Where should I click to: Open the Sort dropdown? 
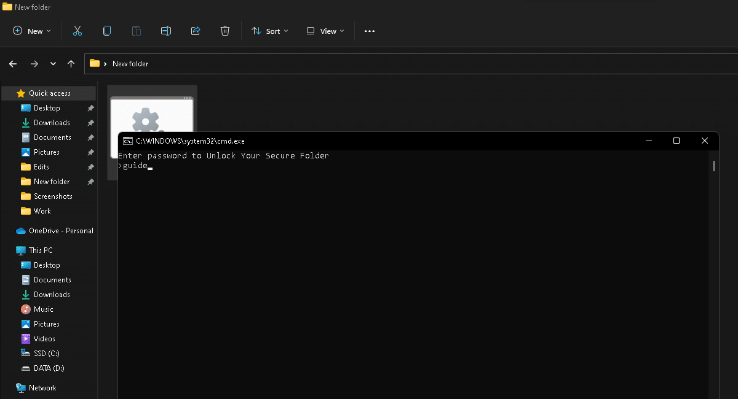[269, 31]
